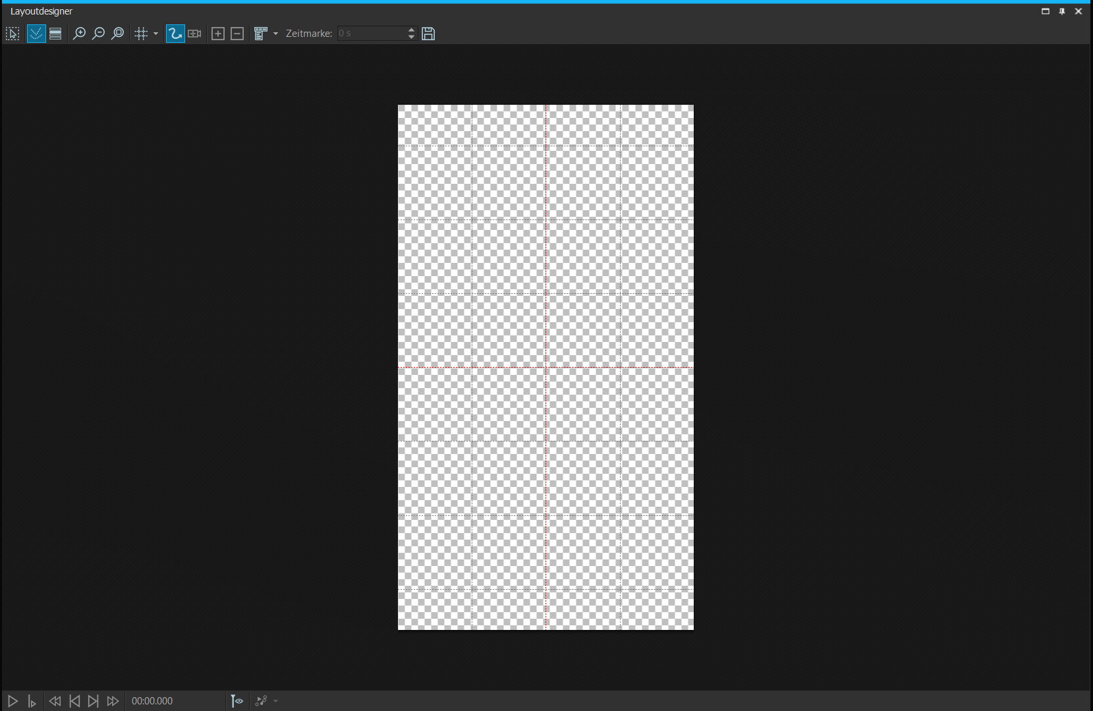Toggle the grid display icon
The image size is (1093, 711).
tap(141, 34)
